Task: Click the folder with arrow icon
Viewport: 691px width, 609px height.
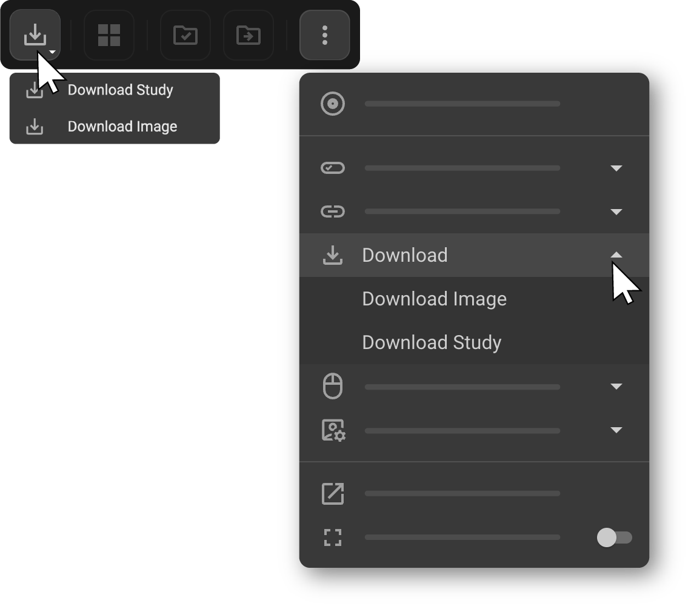Action: 248,35
